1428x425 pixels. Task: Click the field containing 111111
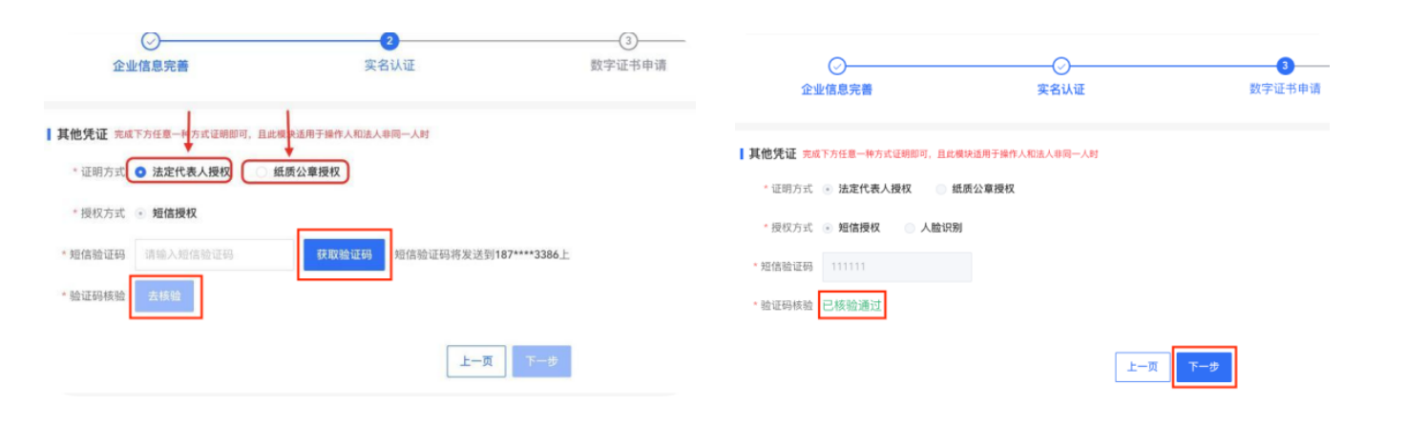(x=896, y=267)
